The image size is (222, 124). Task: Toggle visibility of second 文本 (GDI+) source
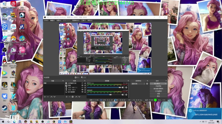(82, 90)
